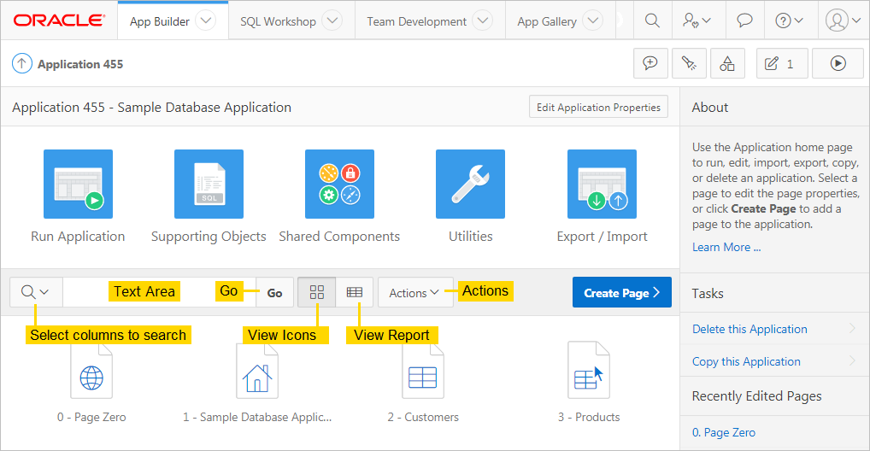
Task: Open the Export / Import icon
Action: pyautogui.click(x=602, y=184)
